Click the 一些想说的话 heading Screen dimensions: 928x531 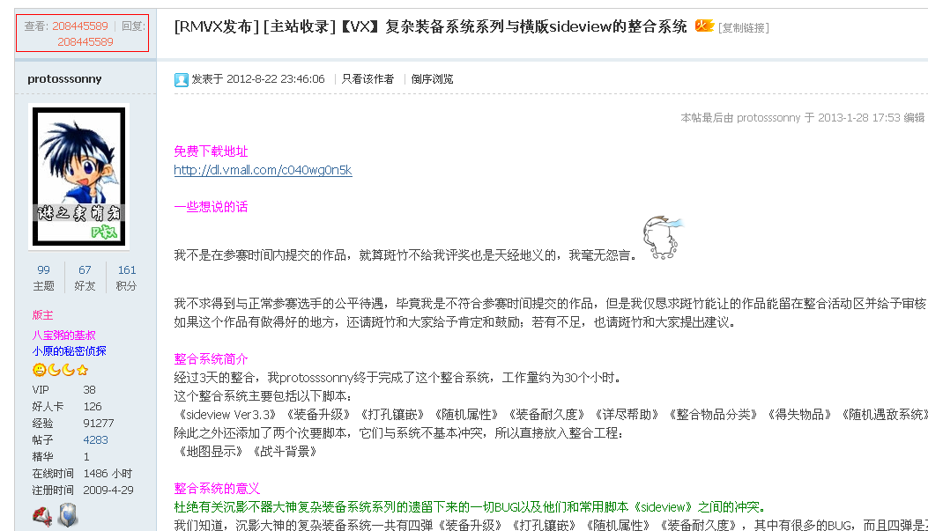click(x=211, y=207)
